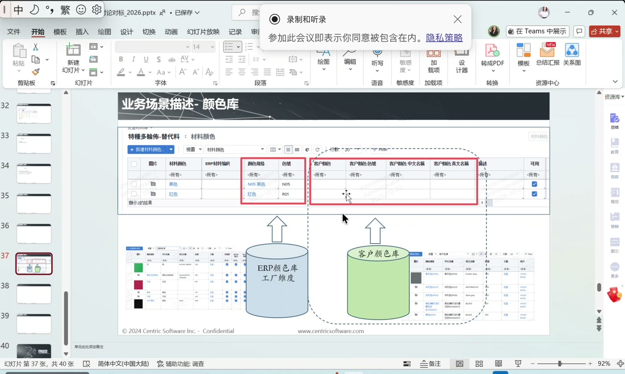This screenshot has height=374, width=625.
Task: Toggle Bold formatting
Action: pyautogui.click(x=121, y=59)
